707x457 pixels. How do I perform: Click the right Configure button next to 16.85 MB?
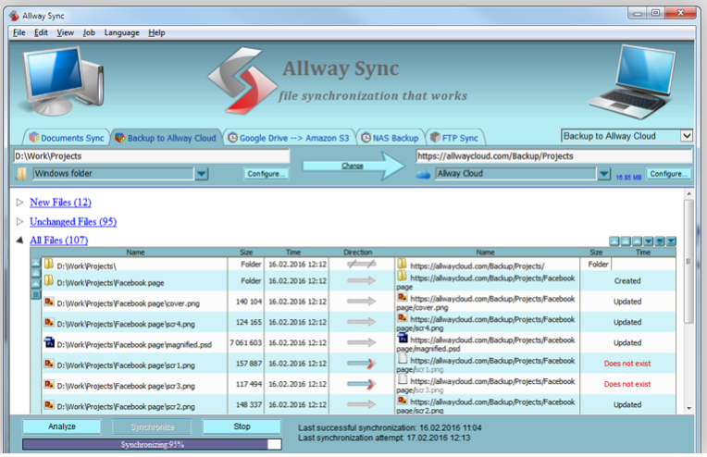pos(668,174)
